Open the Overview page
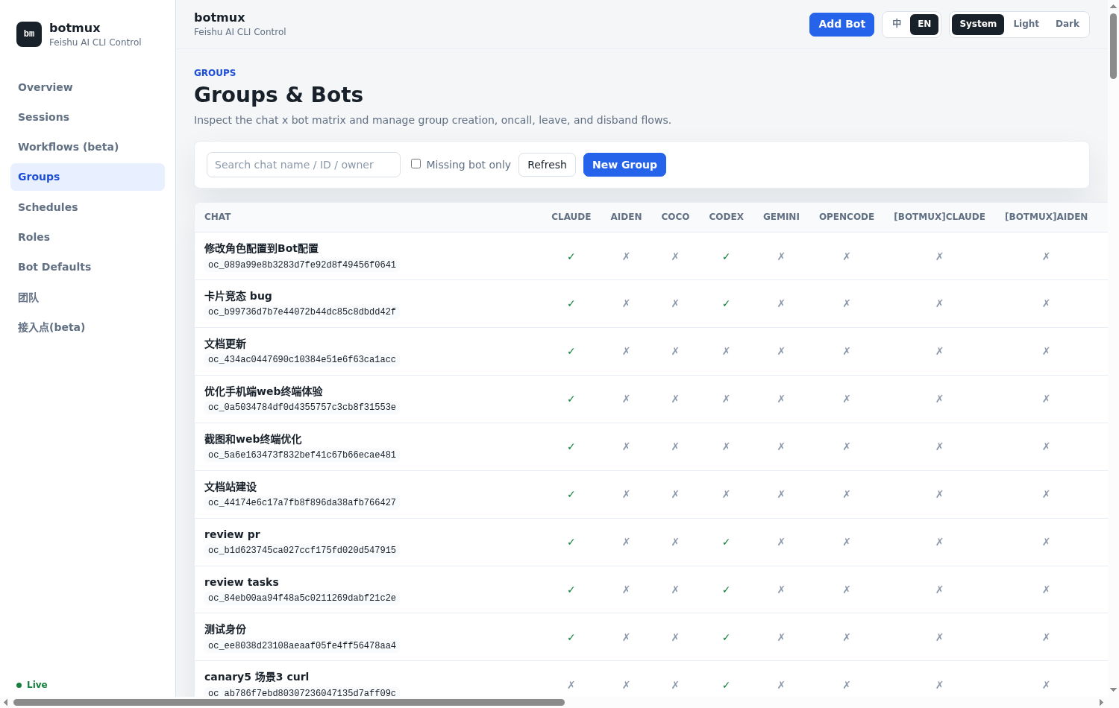 (x=88, y=87)
